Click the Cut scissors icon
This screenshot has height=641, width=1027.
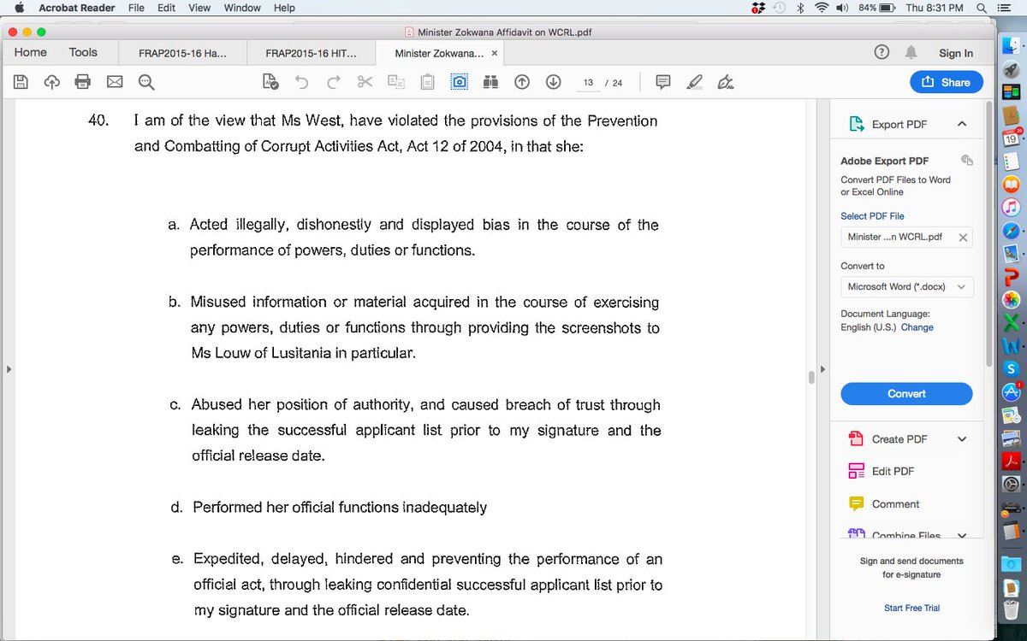[x=365, y=82]
